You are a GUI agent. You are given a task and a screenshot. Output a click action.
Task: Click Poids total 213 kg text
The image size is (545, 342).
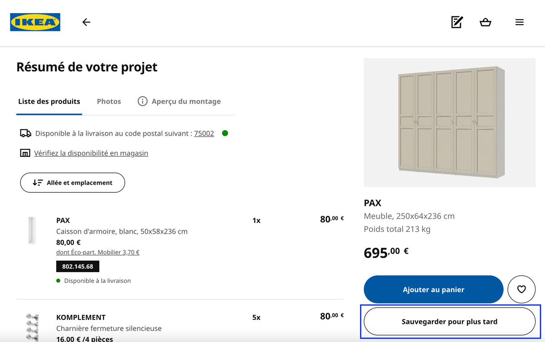pyautogui.click(x=397, y=229)
